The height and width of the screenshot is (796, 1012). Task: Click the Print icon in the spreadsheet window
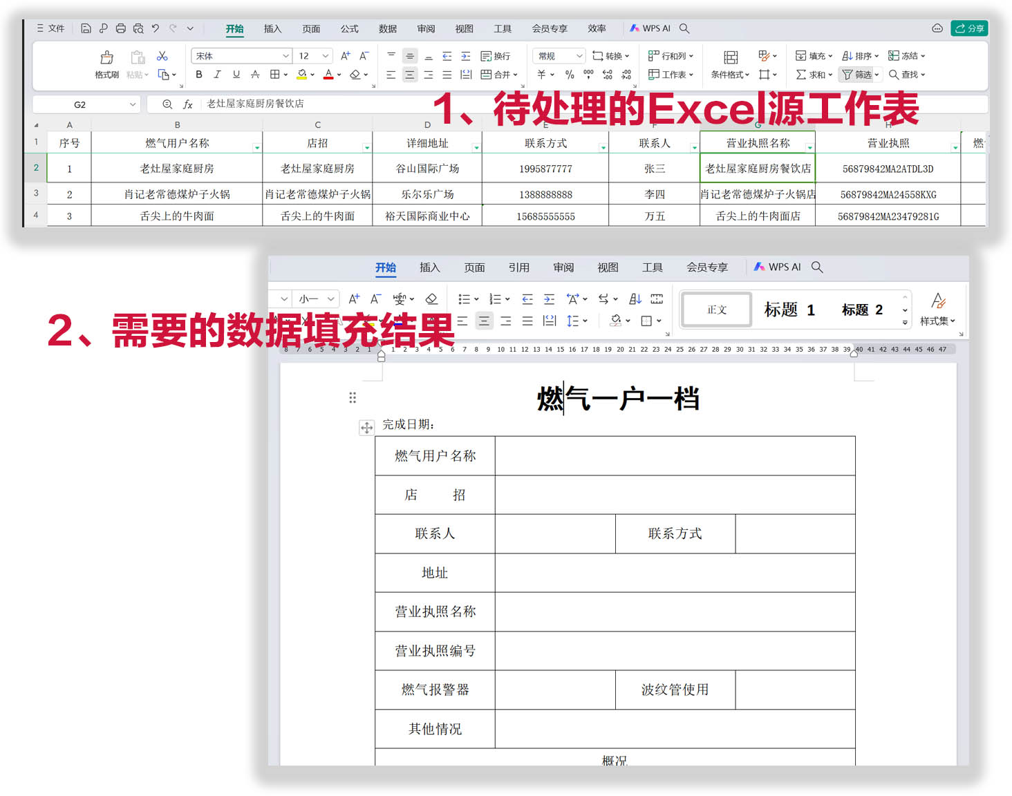click(121, 28)
